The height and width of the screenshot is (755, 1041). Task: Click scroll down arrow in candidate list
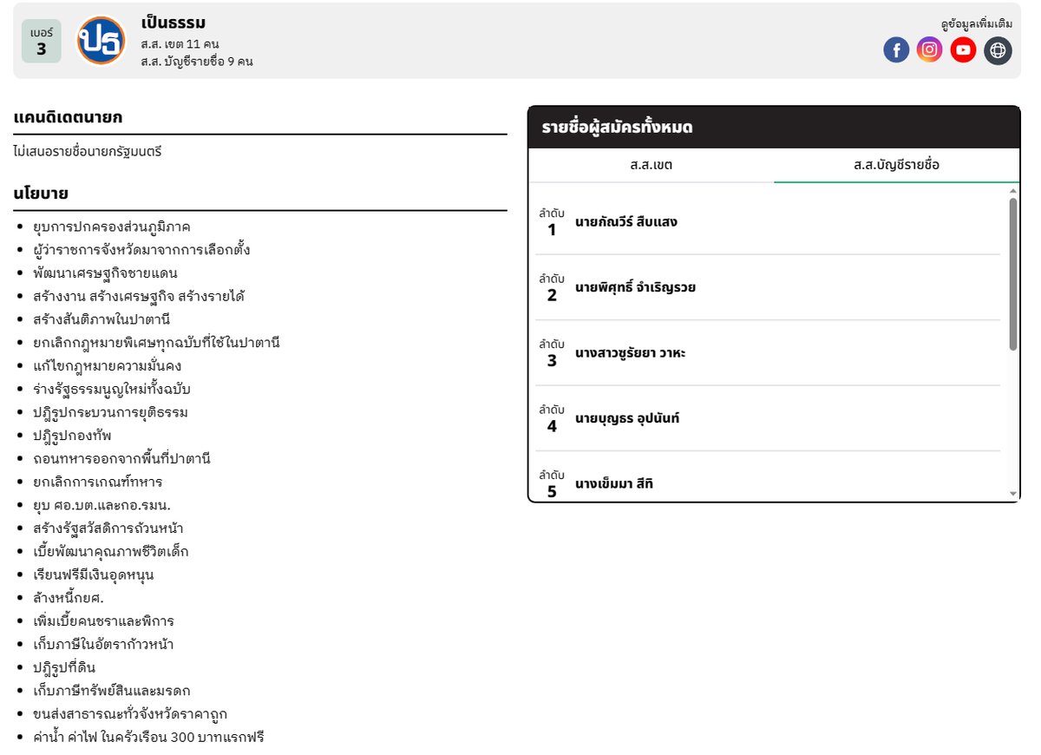click(1013, 494)
